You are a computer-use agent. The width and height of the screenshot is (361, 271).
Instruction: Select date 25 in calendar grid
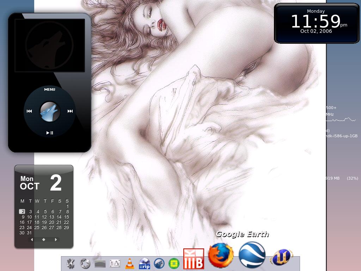[37, 228]
